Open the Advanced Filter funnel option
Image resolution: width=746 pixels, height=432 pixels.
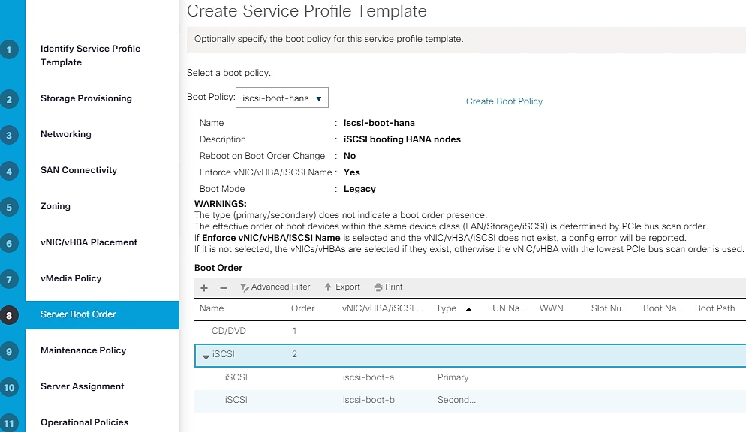coord(275,287)
